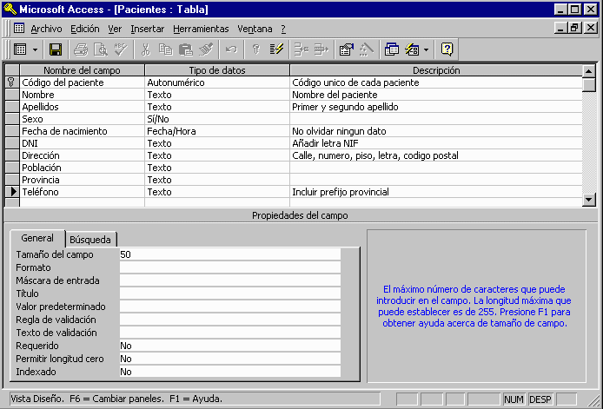Click into the Formato property field
This screenshot has width=603, height=409.
pyautogui.click(x=230, y=267)
